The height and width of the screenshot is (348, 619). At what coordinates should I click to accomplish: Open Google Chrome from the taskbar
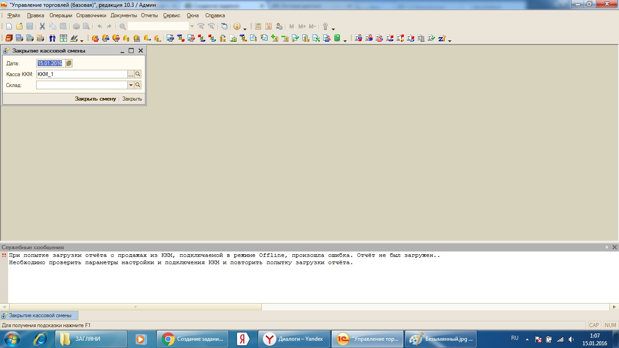pos(191,339)
